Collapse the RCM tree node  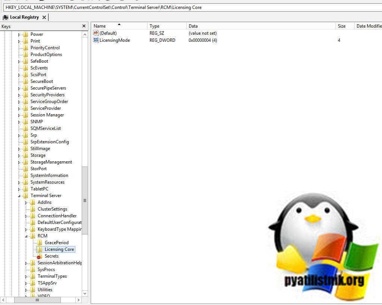[26, 236]
